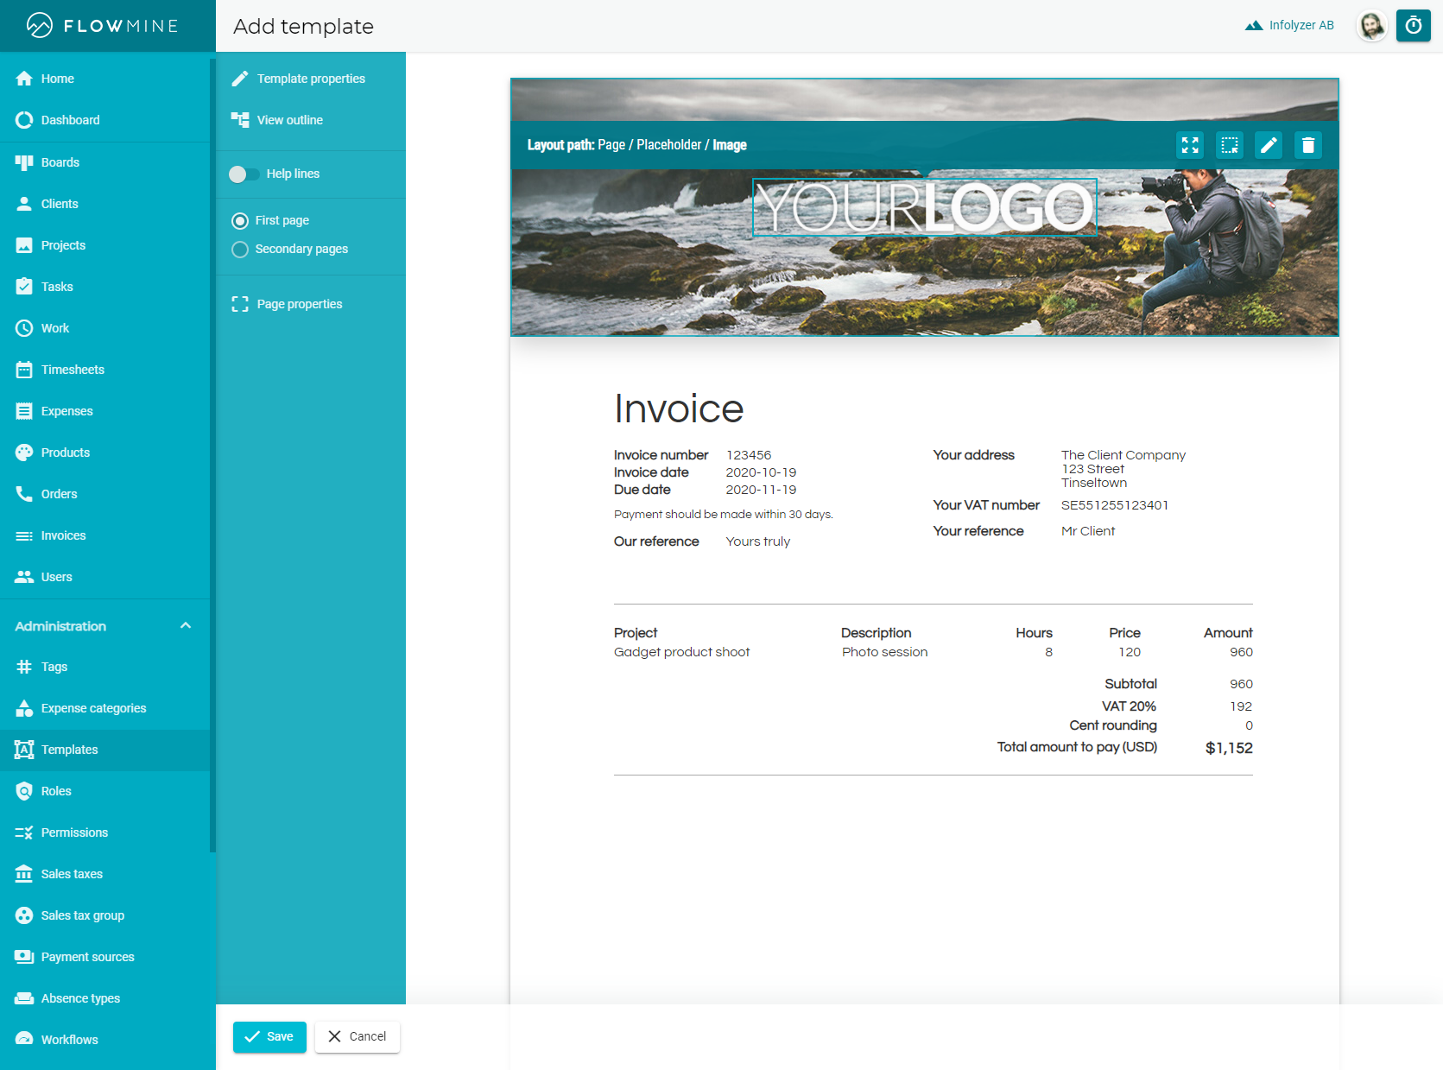
Task: Click the Timesheets calendar icon
Action: click(x=24, y=370)
